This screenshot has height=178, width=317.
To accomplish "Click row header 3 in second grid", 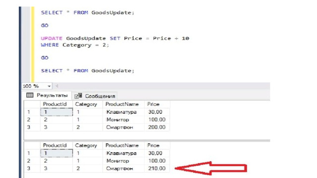I will [32, 168].
